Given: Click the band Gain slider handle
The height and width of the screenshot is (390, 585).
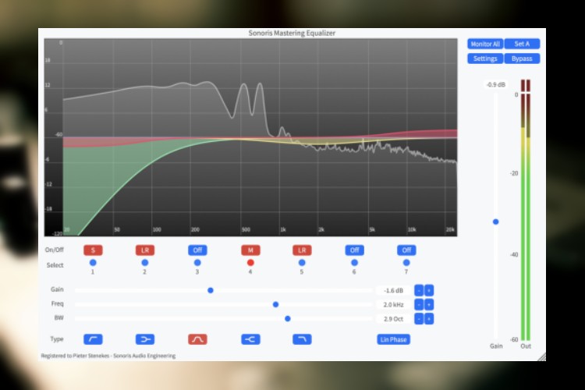Looking at the screenshot, I should coord(211,290).
